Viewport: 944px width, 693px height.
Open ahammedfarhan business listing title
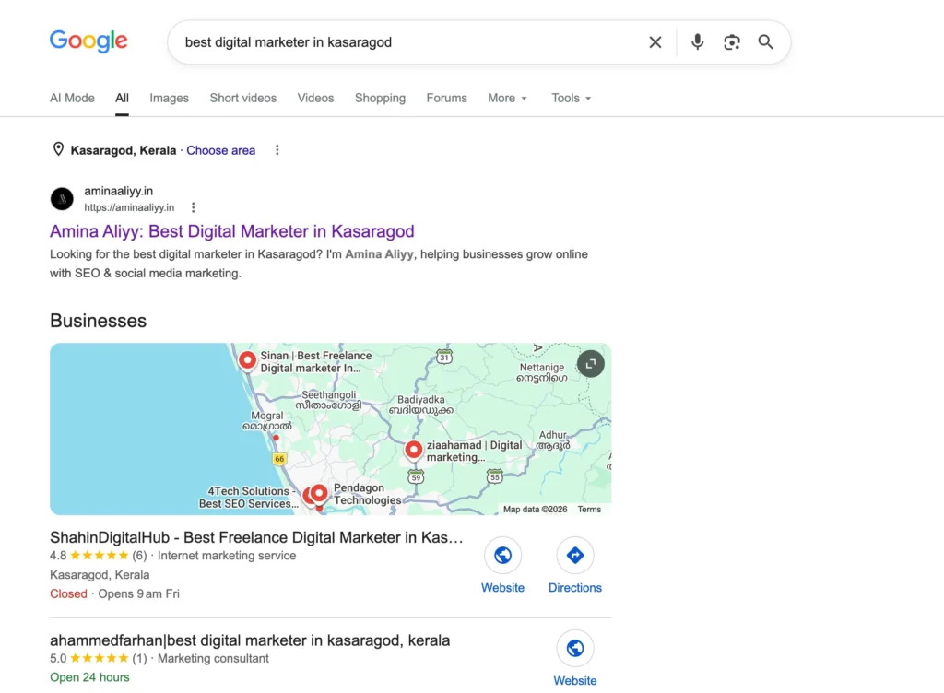(x=250, y=640)
